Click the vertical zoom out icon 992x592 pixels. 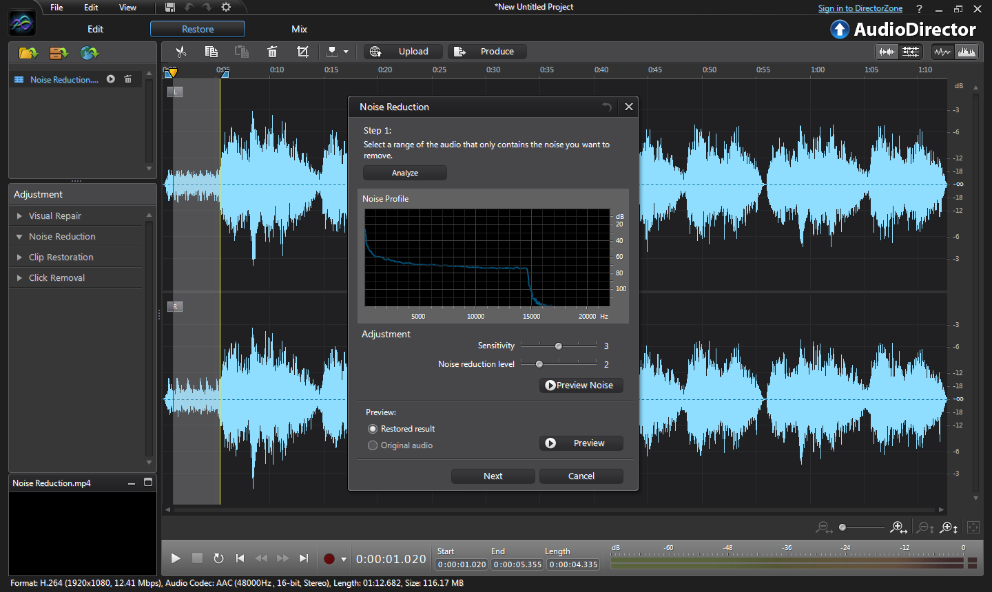click(x=925, y=527)
